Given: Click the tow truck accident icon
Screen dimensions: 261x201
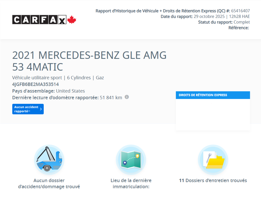Looking at the screenshot, I should 49,160.
